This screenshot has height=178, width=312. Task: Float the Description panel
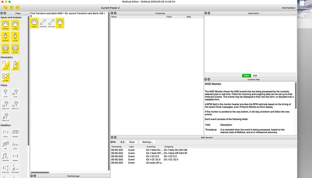click(209, 13)
